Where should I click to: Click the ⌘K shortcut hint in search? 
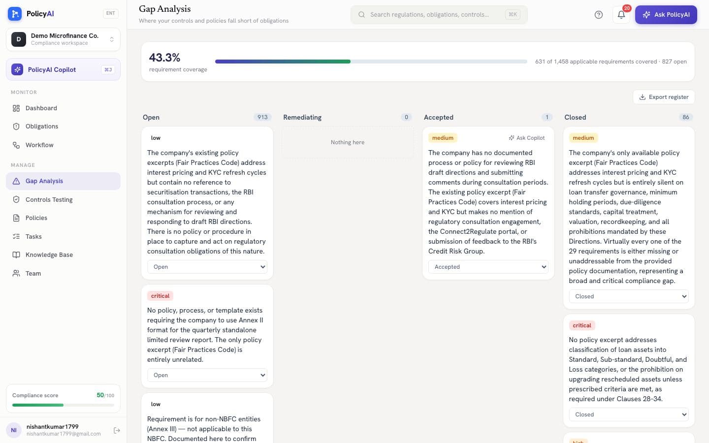tap(513, 15)
